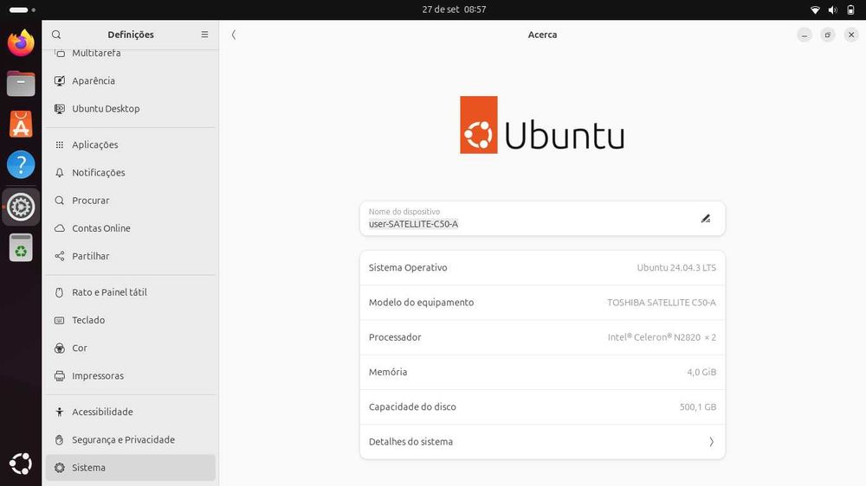Click the Capacidade do disco row
The image size is (866, 486).
coord(542,406)
